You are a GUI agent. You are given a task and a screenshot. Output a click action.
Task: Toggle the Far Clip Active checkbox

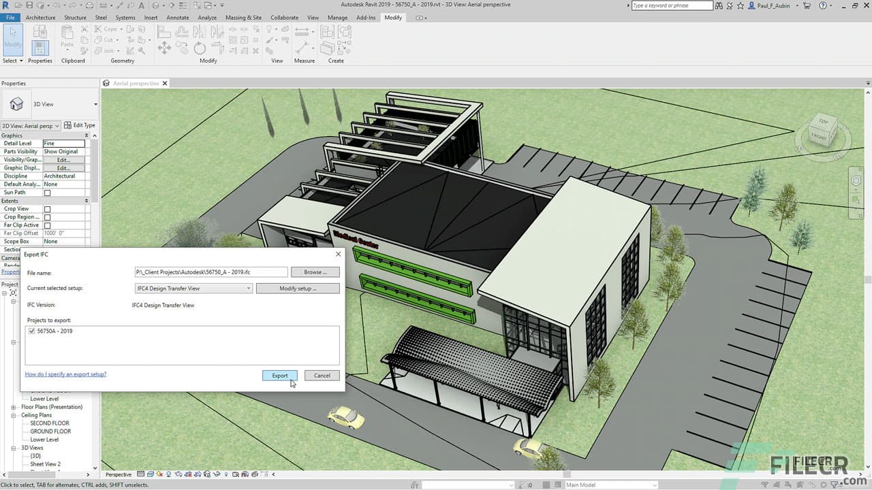[46, 225]
